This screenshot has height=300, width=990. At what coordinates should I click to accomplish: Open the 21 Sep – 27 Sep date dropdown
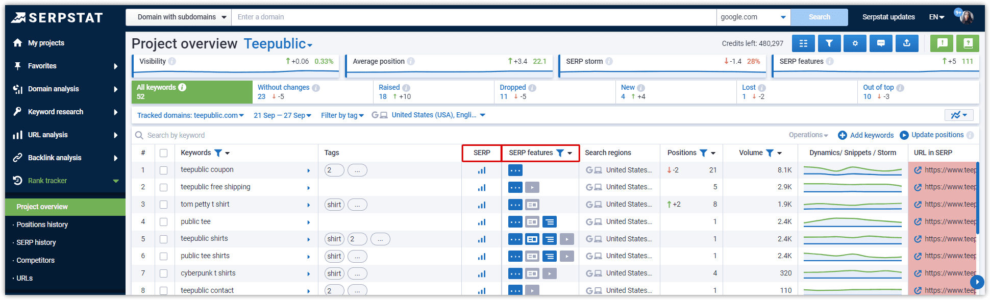point(283,116)
